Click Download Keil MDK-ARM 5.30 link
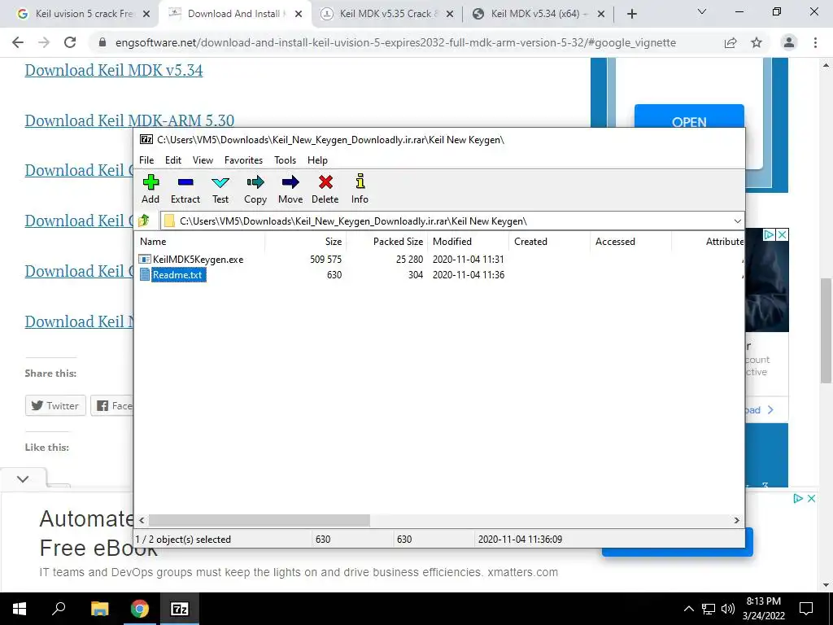833x625 pixels. coord(129,120)
